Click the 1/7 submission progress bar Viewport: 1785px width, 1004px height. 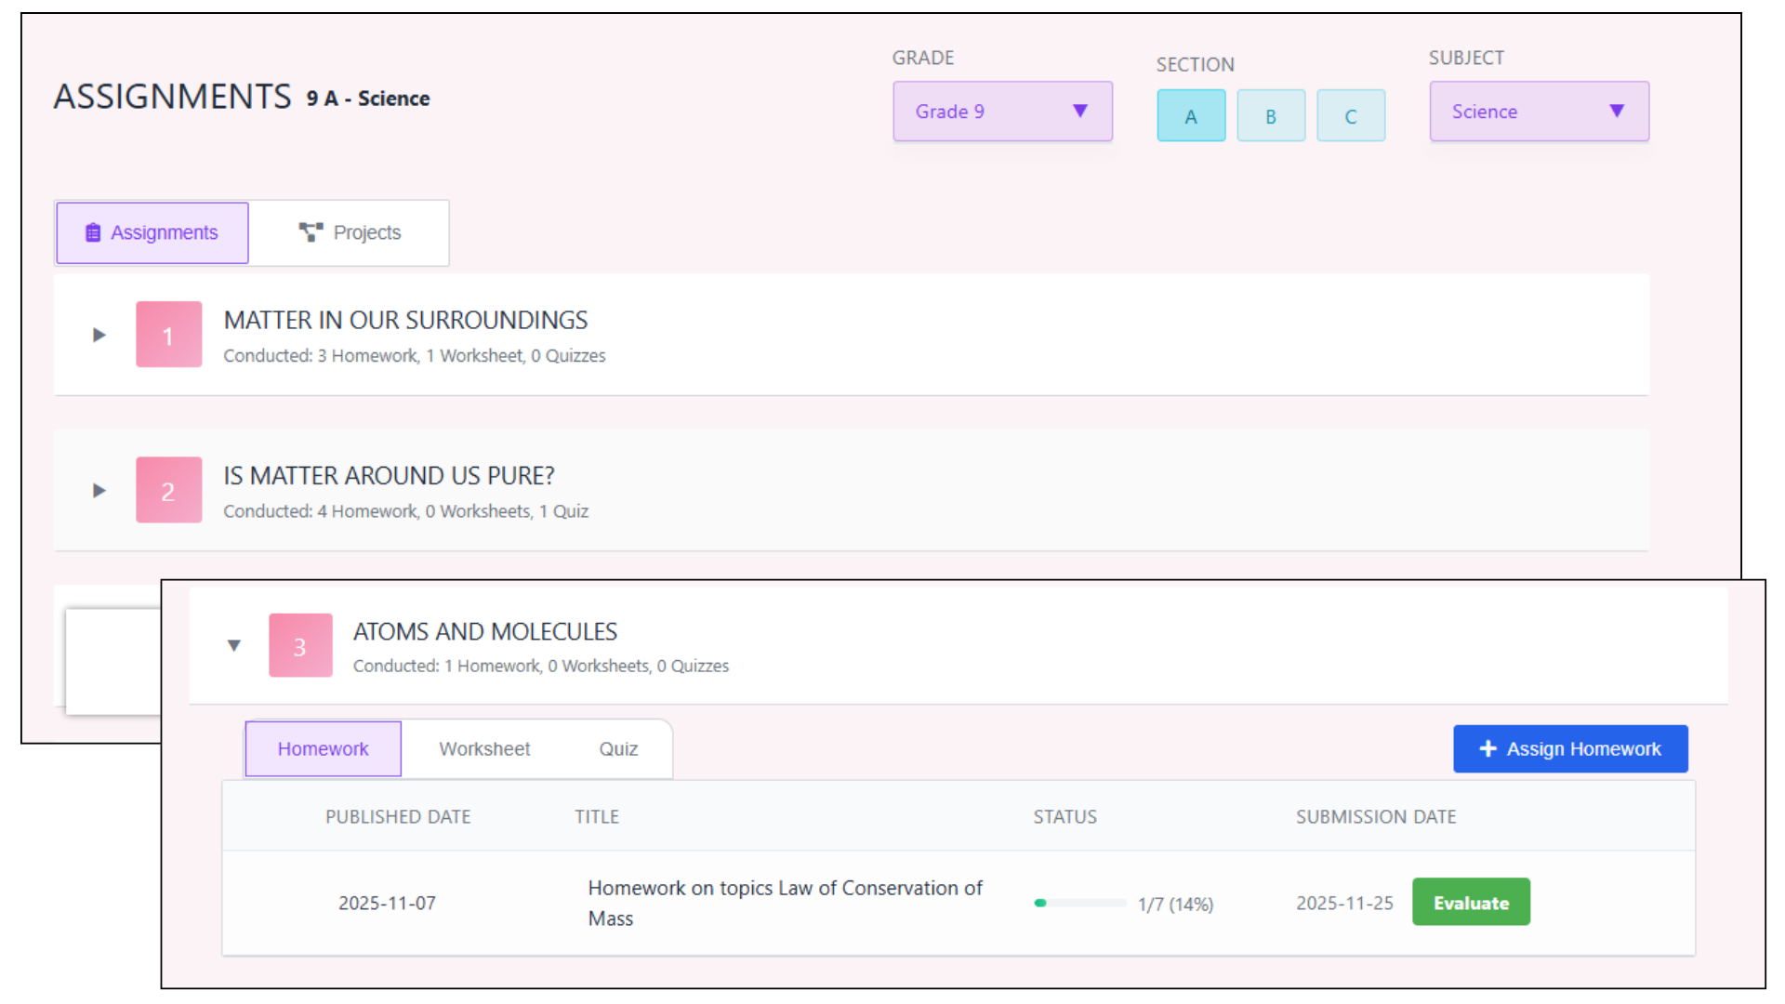1079,903
